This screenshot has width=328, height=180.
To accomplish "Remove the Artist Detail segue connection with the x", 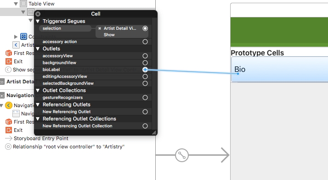I will click(100, 28).
